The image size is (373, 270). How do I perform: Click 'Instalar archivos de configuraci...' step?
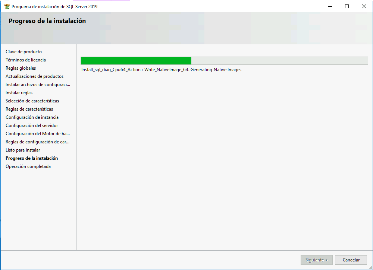[38, 85]
